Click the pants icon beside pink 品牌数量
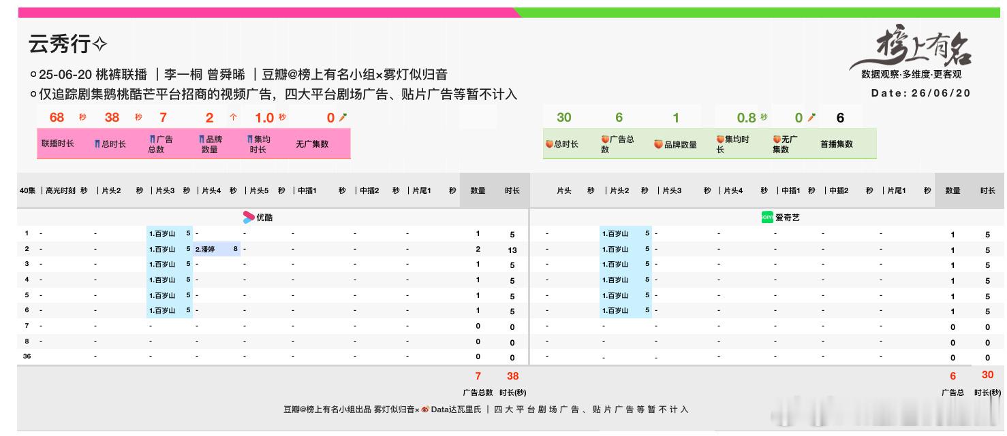The height and width of the screenshot is (436, 1007). coord(202,139)
